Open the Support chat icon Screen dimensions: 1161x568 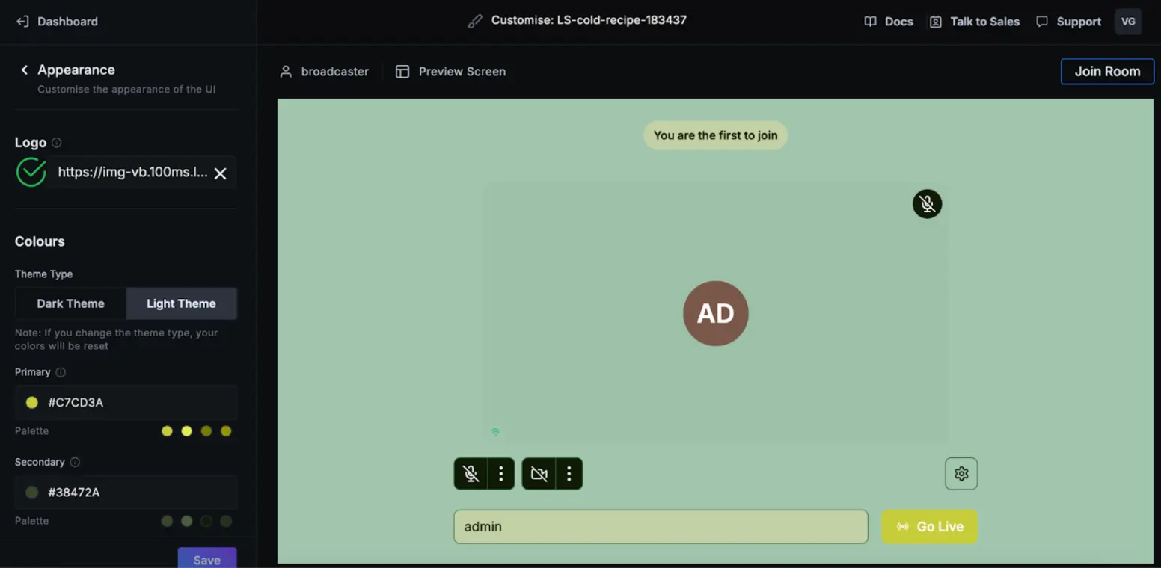1043,21
